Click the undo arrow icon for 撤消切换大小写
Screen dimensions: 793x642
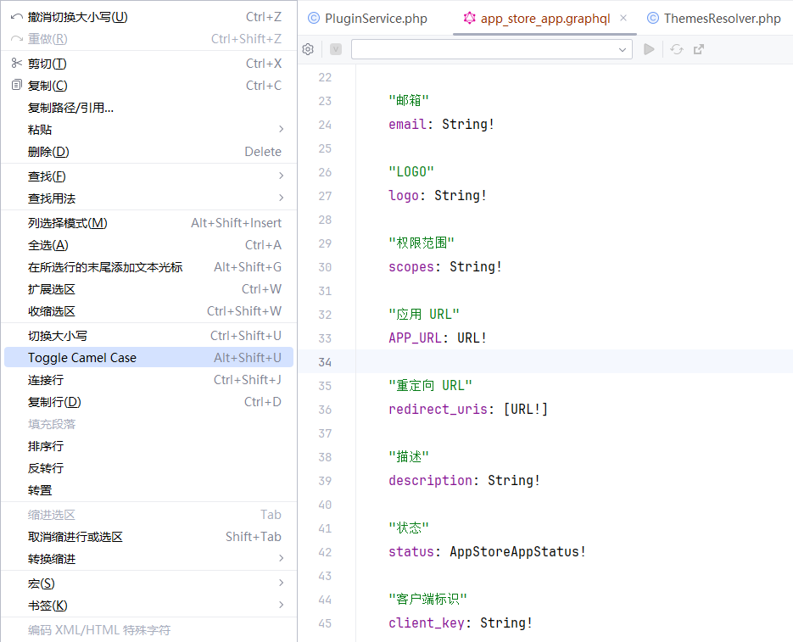click(x=16, y=17)
